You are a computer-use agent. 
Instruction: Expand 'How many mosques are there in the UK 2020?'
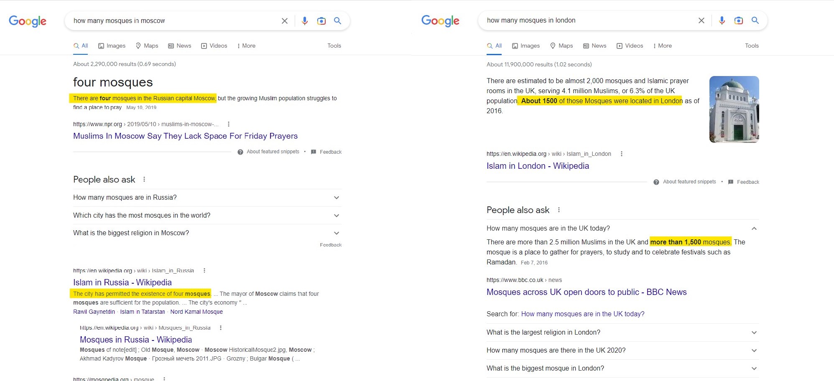click(x=623, y=351)
